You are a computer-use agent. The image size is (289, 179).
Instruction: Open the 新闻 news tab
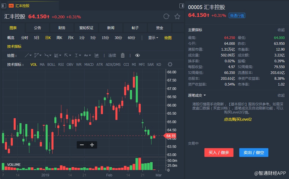click(110, 28)
